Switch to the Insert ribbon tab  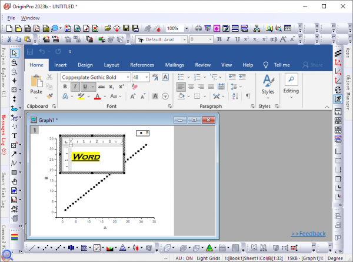pyautogui.click(x=60, y=65)
